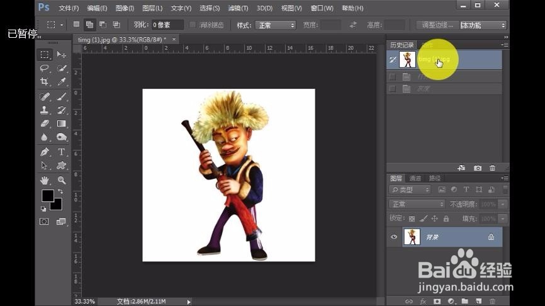Swap foreground and background colors
This screenshot has height=306, width=545.
coord(60,191)
